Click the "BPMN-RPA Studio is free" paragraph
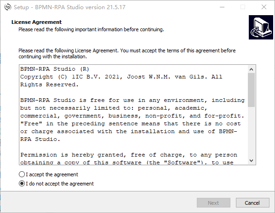275x213 pixels. point(132,120)
